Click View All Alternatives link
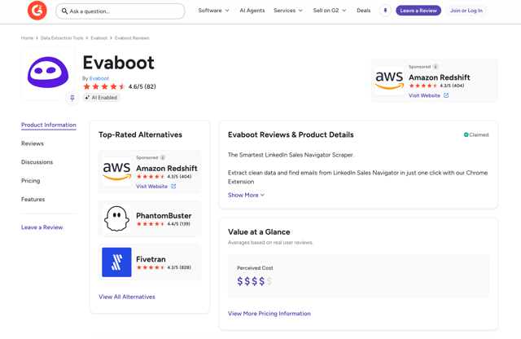This screenshot has height=339, width=521. pyautogui.click(x=127, y=297)
